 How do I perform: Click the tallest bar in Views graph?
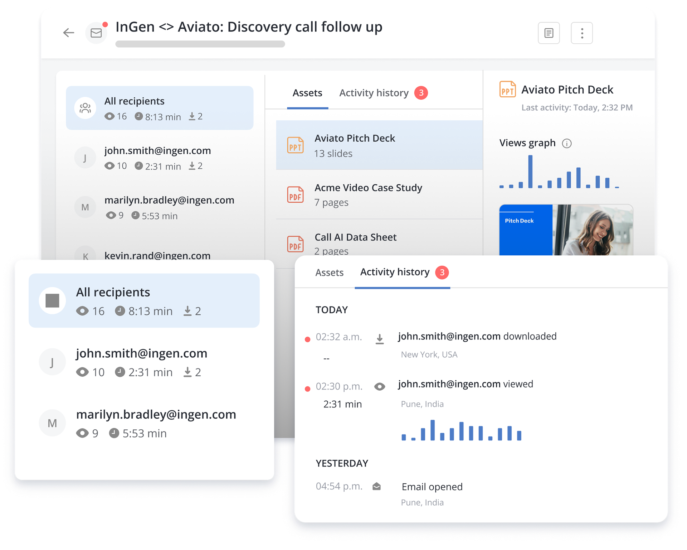530,172
